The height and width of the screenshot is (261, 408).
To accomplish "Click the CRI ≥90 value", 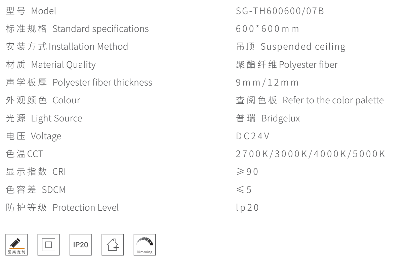I will pos(247,172).
